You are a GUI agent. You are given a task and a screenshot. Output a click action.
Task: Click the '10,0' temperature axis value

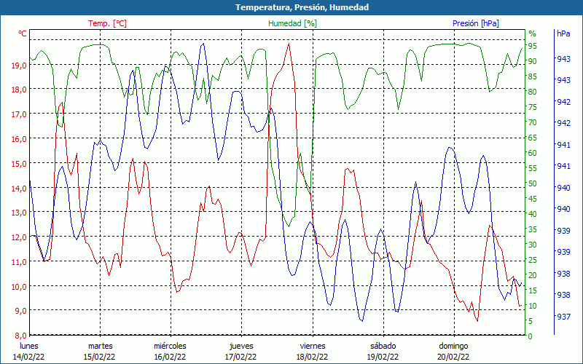[20, 287]
